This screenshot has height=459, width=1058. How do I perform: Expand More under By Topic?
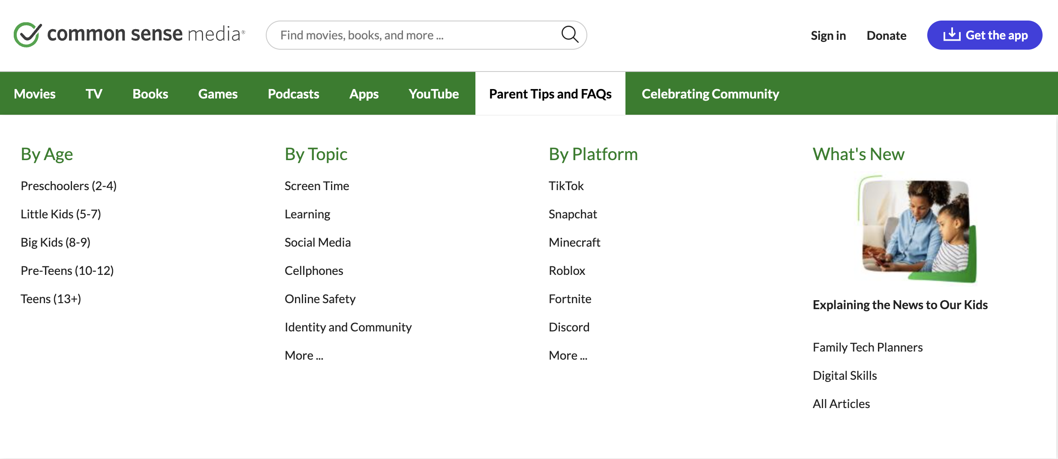pyautogui.click(x=304, y=355)
